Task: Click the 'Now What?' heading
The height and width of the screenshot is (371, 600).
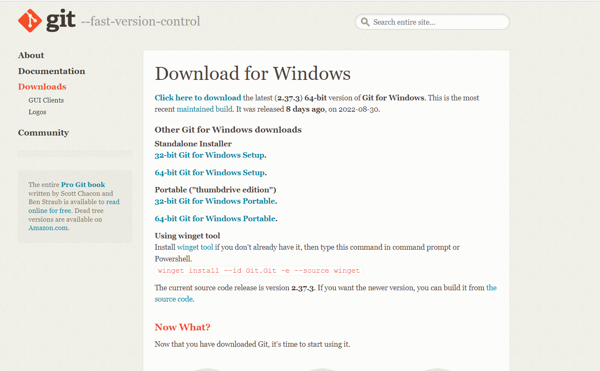Action: (x=183, y=327)
